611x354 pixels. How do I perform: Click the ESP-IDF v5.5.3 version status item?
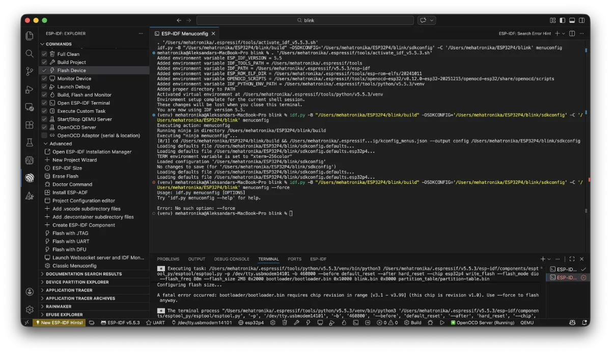120,323
